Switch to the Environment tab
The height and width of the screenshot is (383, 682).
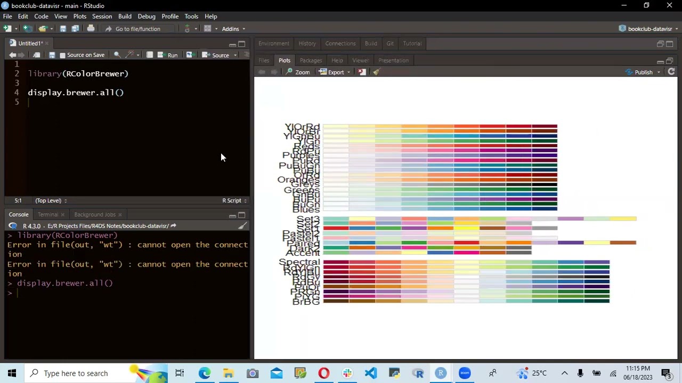(x=274, y=44)
